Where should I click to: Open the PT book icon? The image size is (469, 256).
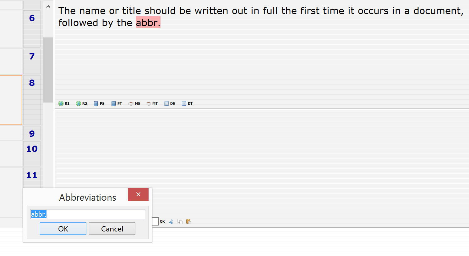(x=114, y=103)
